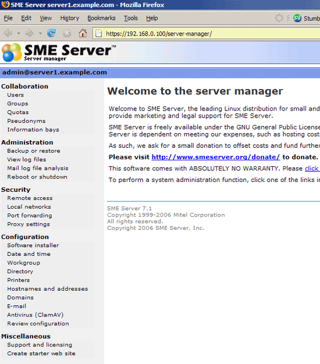The image size is (320, 364).
Task: Open Information bays
Action: coord(33,130)
